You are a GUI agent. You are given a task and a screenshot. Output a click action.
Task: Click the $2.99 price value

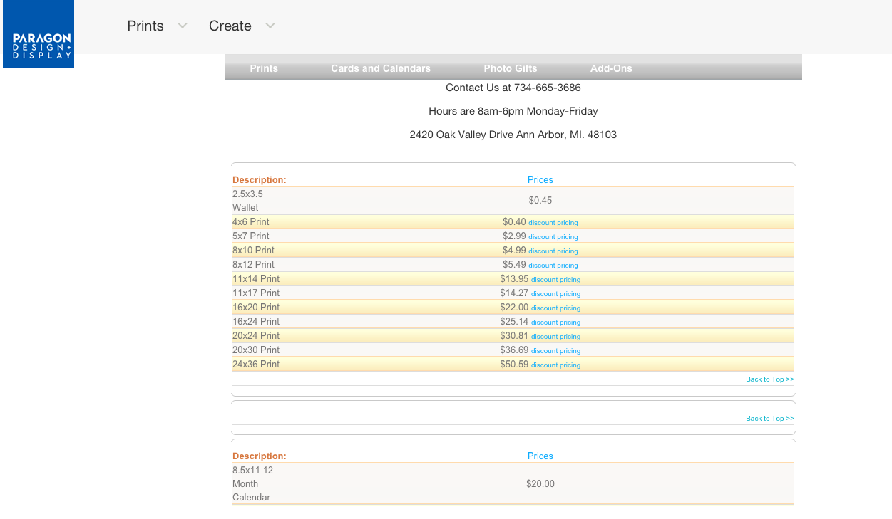click(x=514, y=236)
